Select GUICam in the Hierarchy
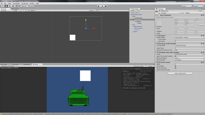Image resolution: width=205 pixels, height=115 pixels. tap(137, 30)
